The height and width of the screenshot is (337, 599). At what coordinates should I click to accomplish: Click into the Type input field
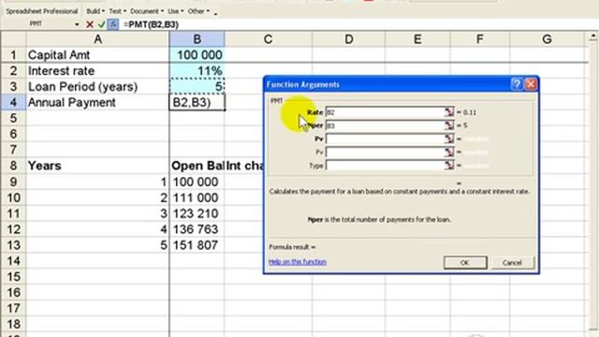tap(385, 165)
